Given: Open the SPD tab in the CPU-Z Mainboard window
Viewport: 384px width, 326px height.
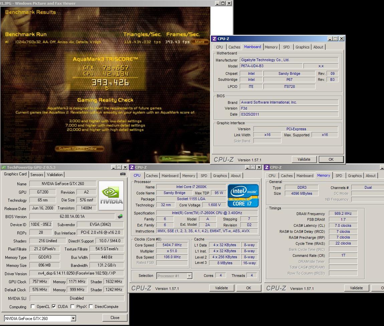Looking at the screenshot, I should pyautogui.click(x=286, y=47).
